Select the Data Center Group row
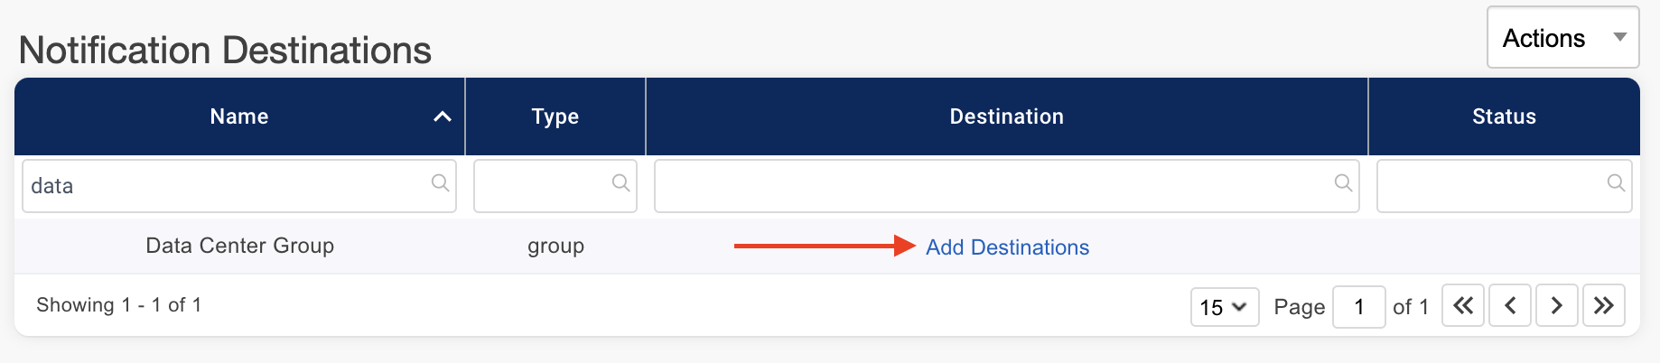The image size is (1660, 363). [240, 246]
